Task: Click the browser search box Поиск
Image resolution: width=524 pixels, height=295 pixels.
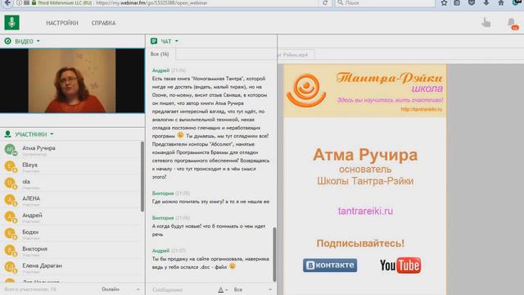Action: pos(385,3)
